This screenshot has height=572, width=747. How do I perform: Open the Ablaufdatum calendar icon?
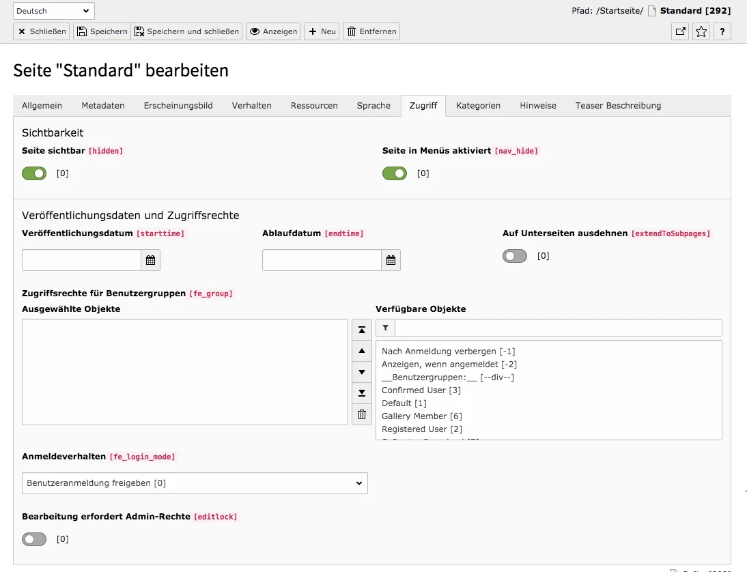point(391,259)
